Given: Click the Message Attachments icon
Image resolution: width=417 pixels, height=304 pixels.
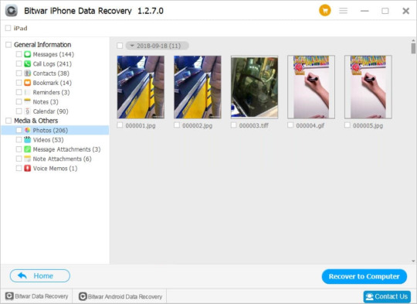Looking at the screenshot, I should pos(27,149).
